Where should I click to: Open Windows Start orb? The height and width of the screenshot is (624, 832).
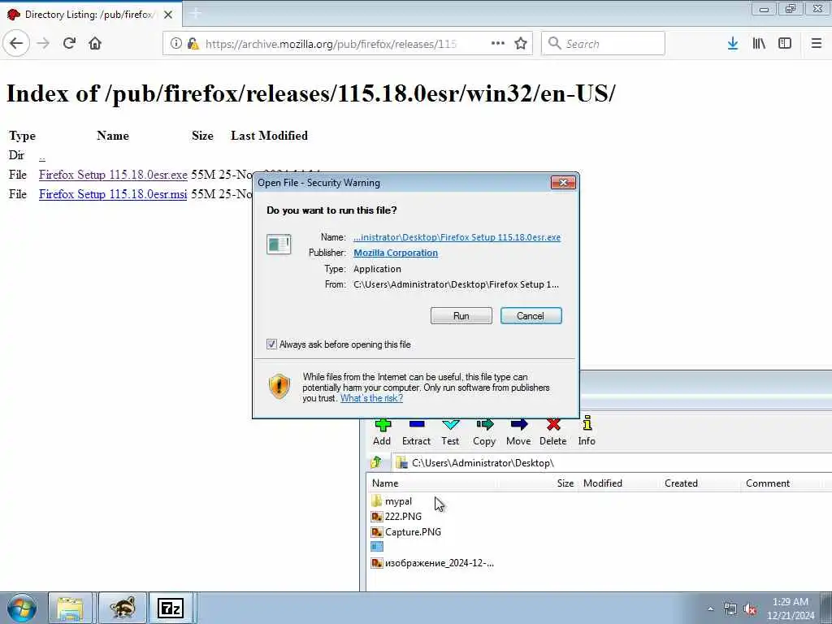22,608
